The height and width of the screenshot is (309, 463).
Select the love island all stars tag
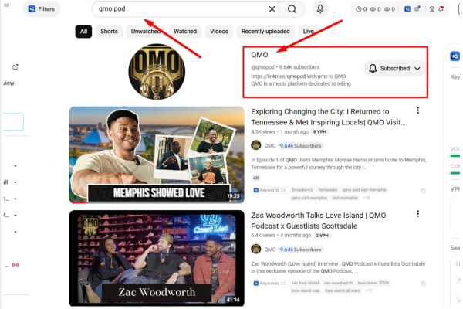pos(343,290)
